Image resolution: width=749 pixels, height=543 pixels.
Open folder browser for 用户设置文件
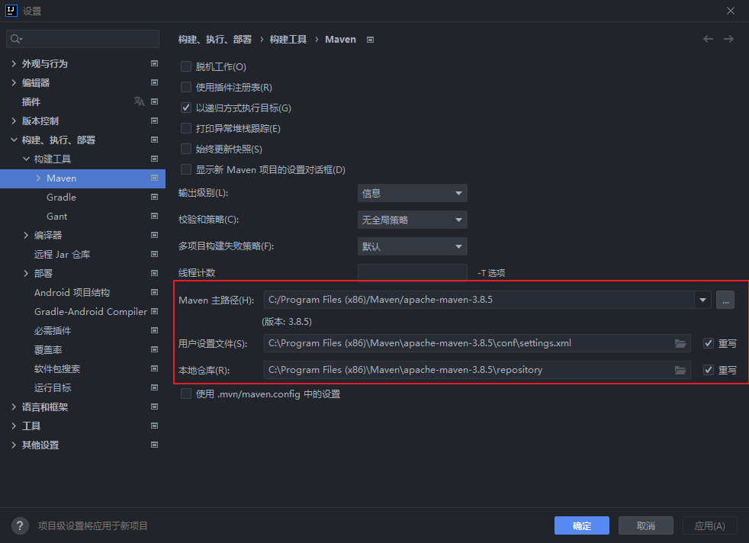coord(680,343)
